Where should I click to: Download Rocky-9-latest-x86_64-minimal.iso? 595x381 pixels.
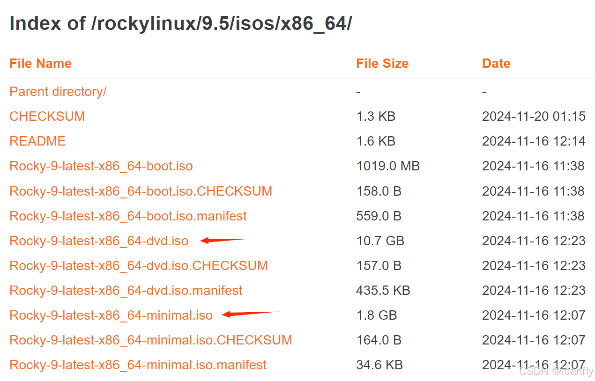click(x=111, y=315)
